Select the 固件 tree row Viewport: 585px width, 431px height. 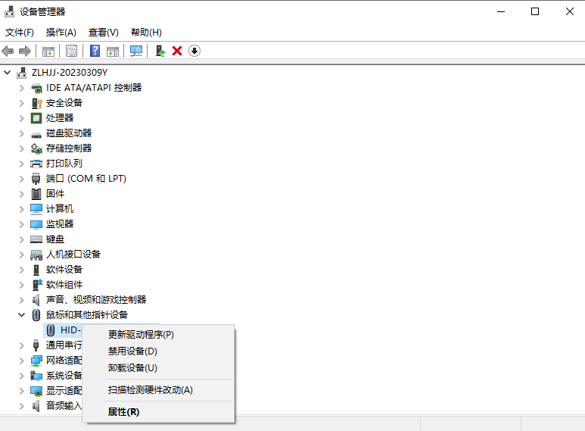(54, 194)
